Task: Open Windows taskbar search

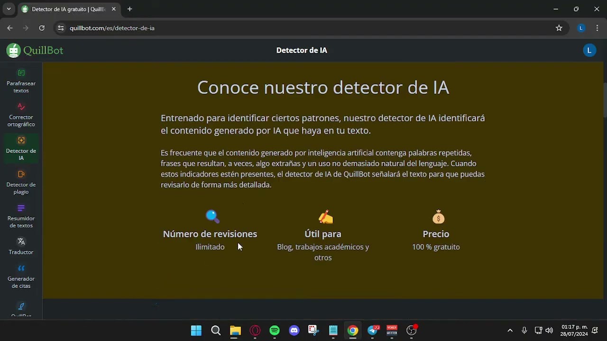Action: (216, 331)
